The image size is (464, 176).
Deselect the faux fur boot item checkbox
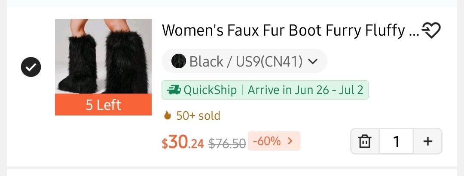coord(31,67)
